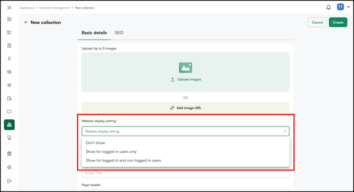The image size is (354, 192).
Task: Open Dashboard breadcrumb link
Action: pos(26,8)
